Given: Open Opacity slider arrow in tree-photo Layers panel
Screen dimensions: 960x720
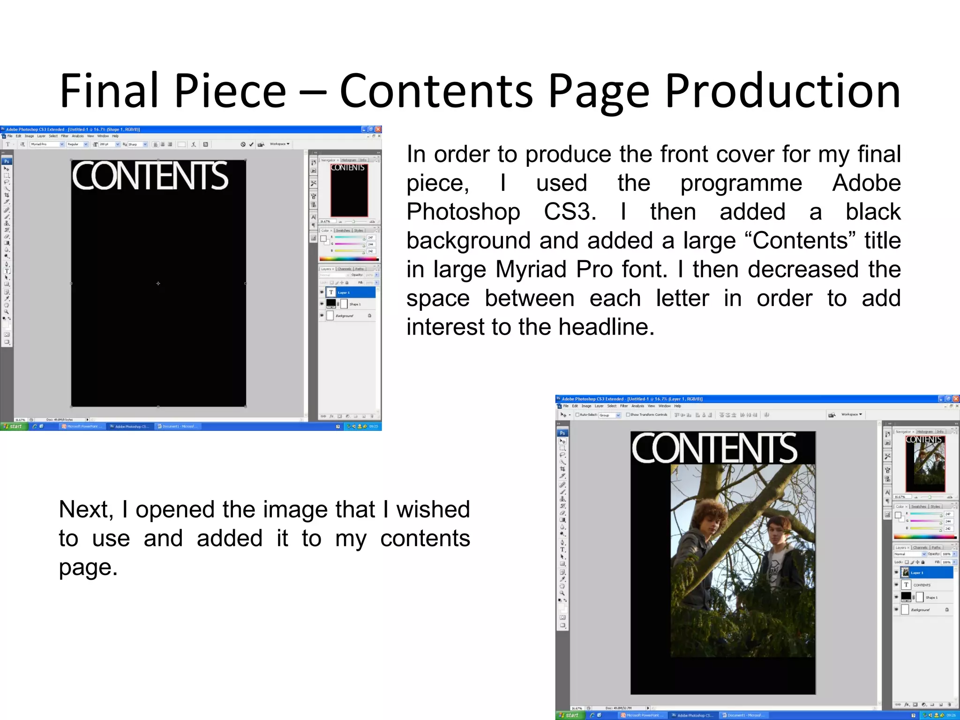Looking at the screenshot, I should [954, 554].
